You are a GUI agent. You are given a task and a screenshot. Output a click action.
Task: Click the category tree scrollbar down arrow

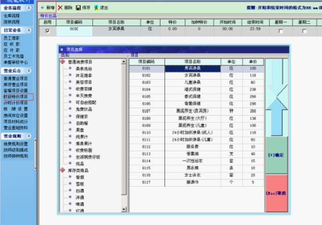coord(124,209)
